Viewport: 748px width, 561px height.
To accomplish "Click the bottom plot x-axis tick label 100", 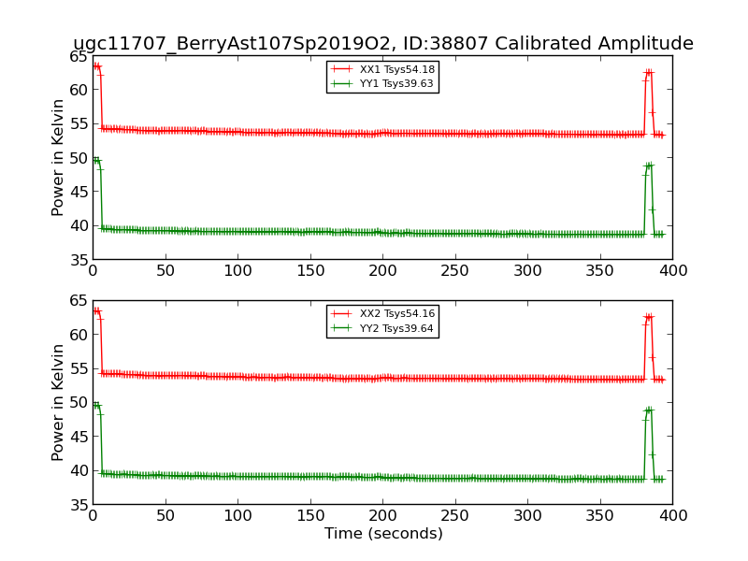I will click(x=237, y=516).
